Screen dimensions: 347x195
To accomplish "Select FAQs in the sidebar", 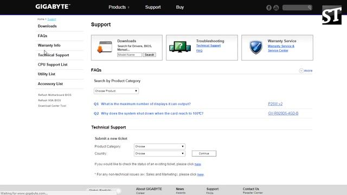I will click(x=42, y=36).
